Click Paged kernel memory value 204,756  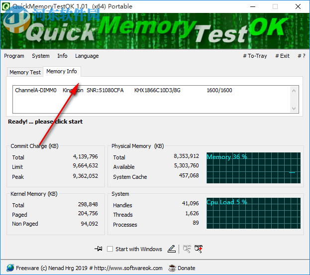coord(88,213)
